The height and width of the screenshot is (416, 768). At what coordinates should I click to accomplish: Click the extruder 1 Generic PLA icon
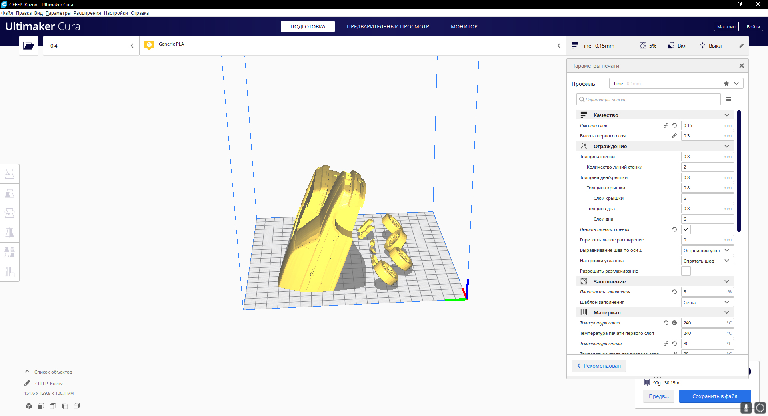pos(149,45)
